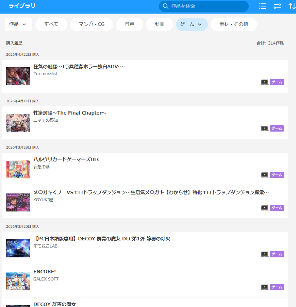Open title メ○ガキくノ一VSエロトラップダンジョン
The width and height of the screenshot is (296, 307).
tap(151, 192)
